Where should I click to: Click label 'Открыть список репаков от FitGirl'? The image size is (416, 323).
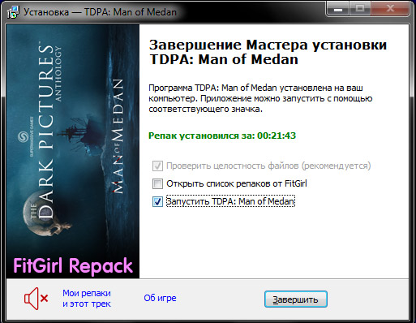coord(237,183)
